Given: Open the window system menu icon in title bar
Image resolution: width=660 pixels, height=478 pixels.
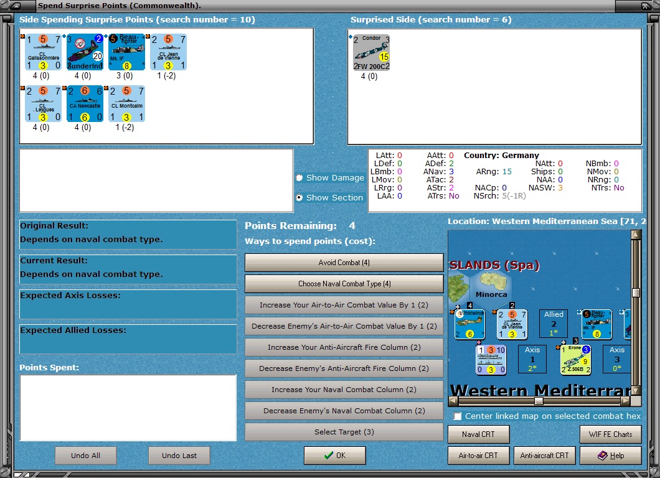Looking at the screenshot, I should tap(16, 6).
